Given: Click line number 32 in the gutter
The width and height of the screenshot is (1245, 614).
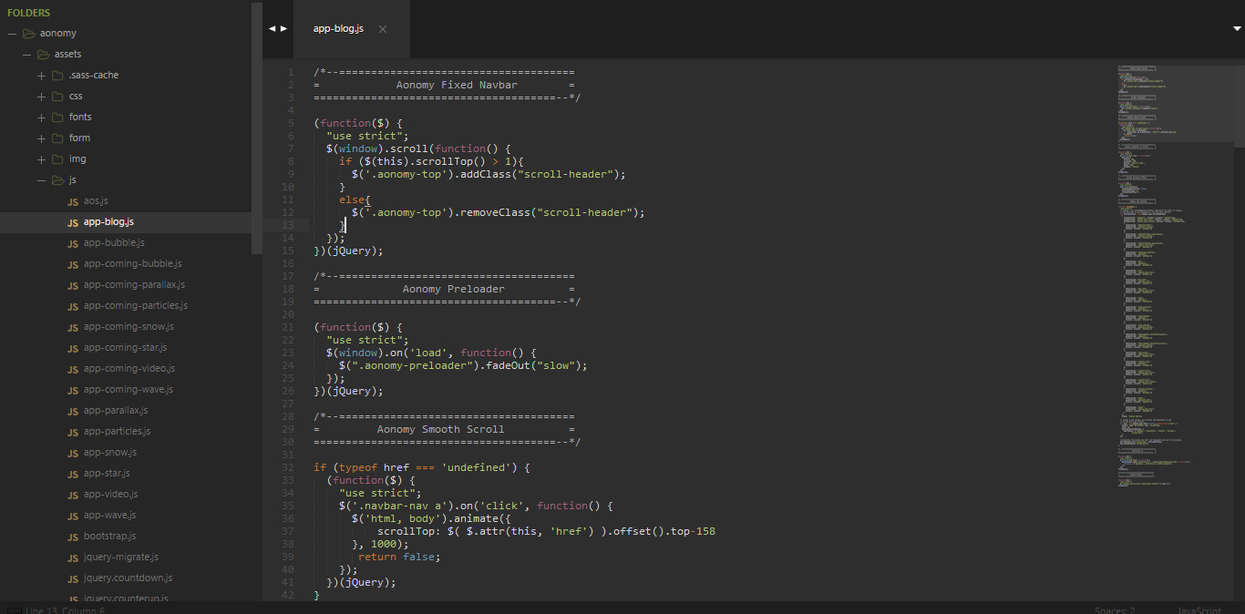Looking at the screenshot, I should (x=290, y=467).
